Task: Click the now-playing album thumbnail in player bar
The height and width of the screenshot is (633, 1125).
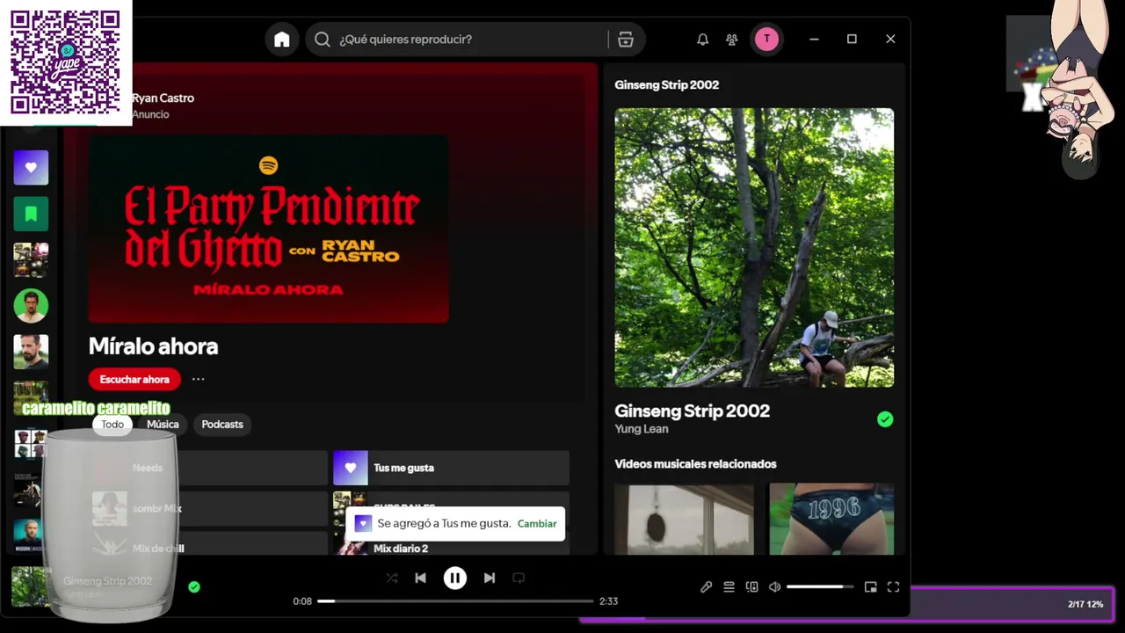Action: click(29, 586)
